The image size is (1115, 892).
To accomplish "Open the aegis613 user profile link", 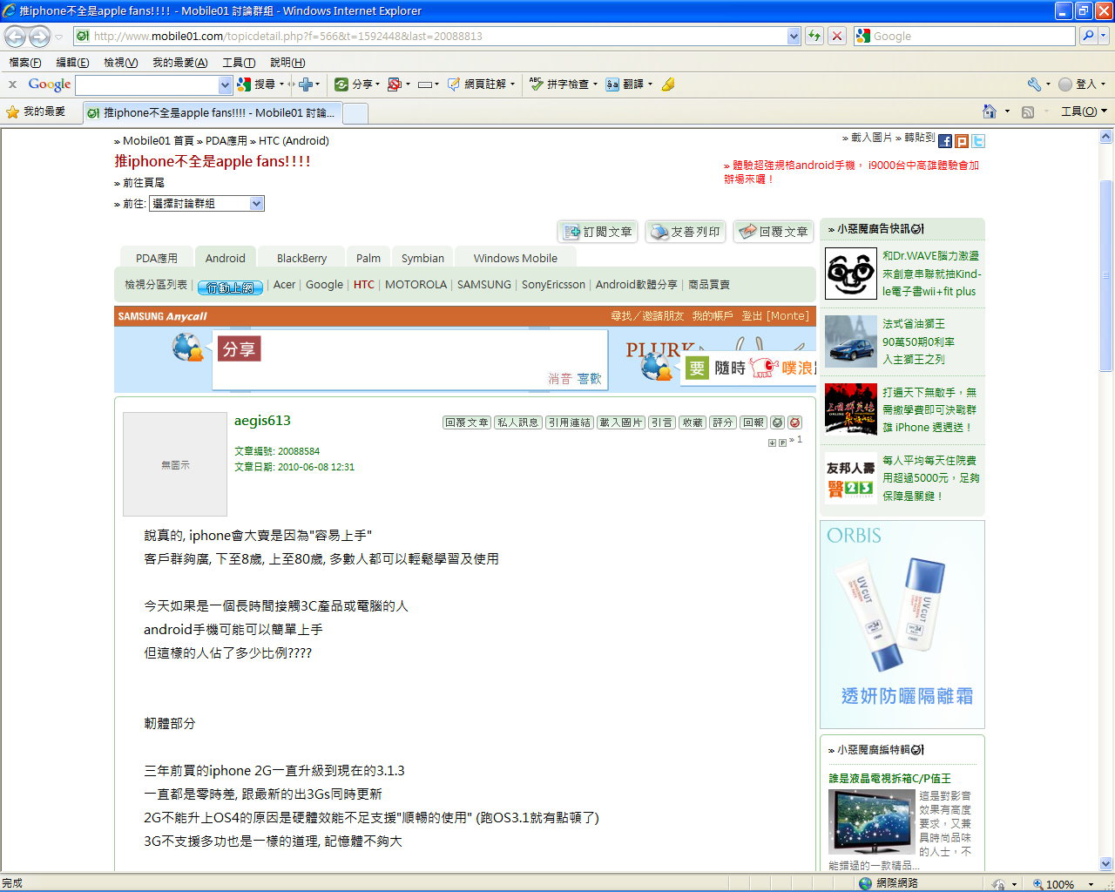I will point(262,421).
